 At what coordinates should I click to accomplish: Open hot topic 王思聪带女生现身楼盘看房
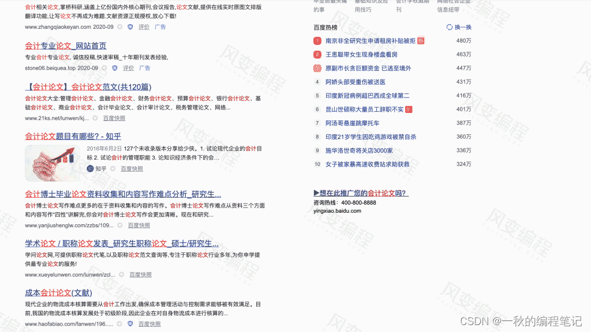coord(361,55)
